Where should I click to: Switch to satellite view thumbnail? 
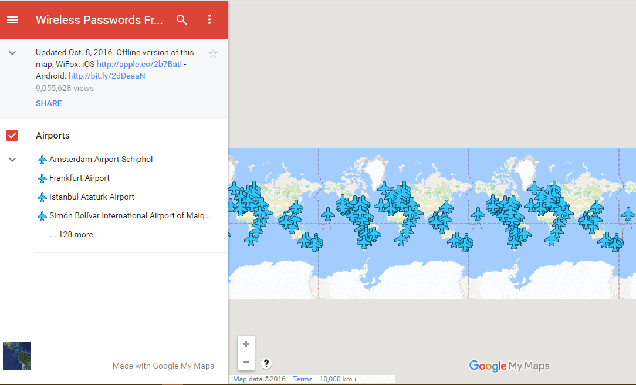tap(17, 356)
